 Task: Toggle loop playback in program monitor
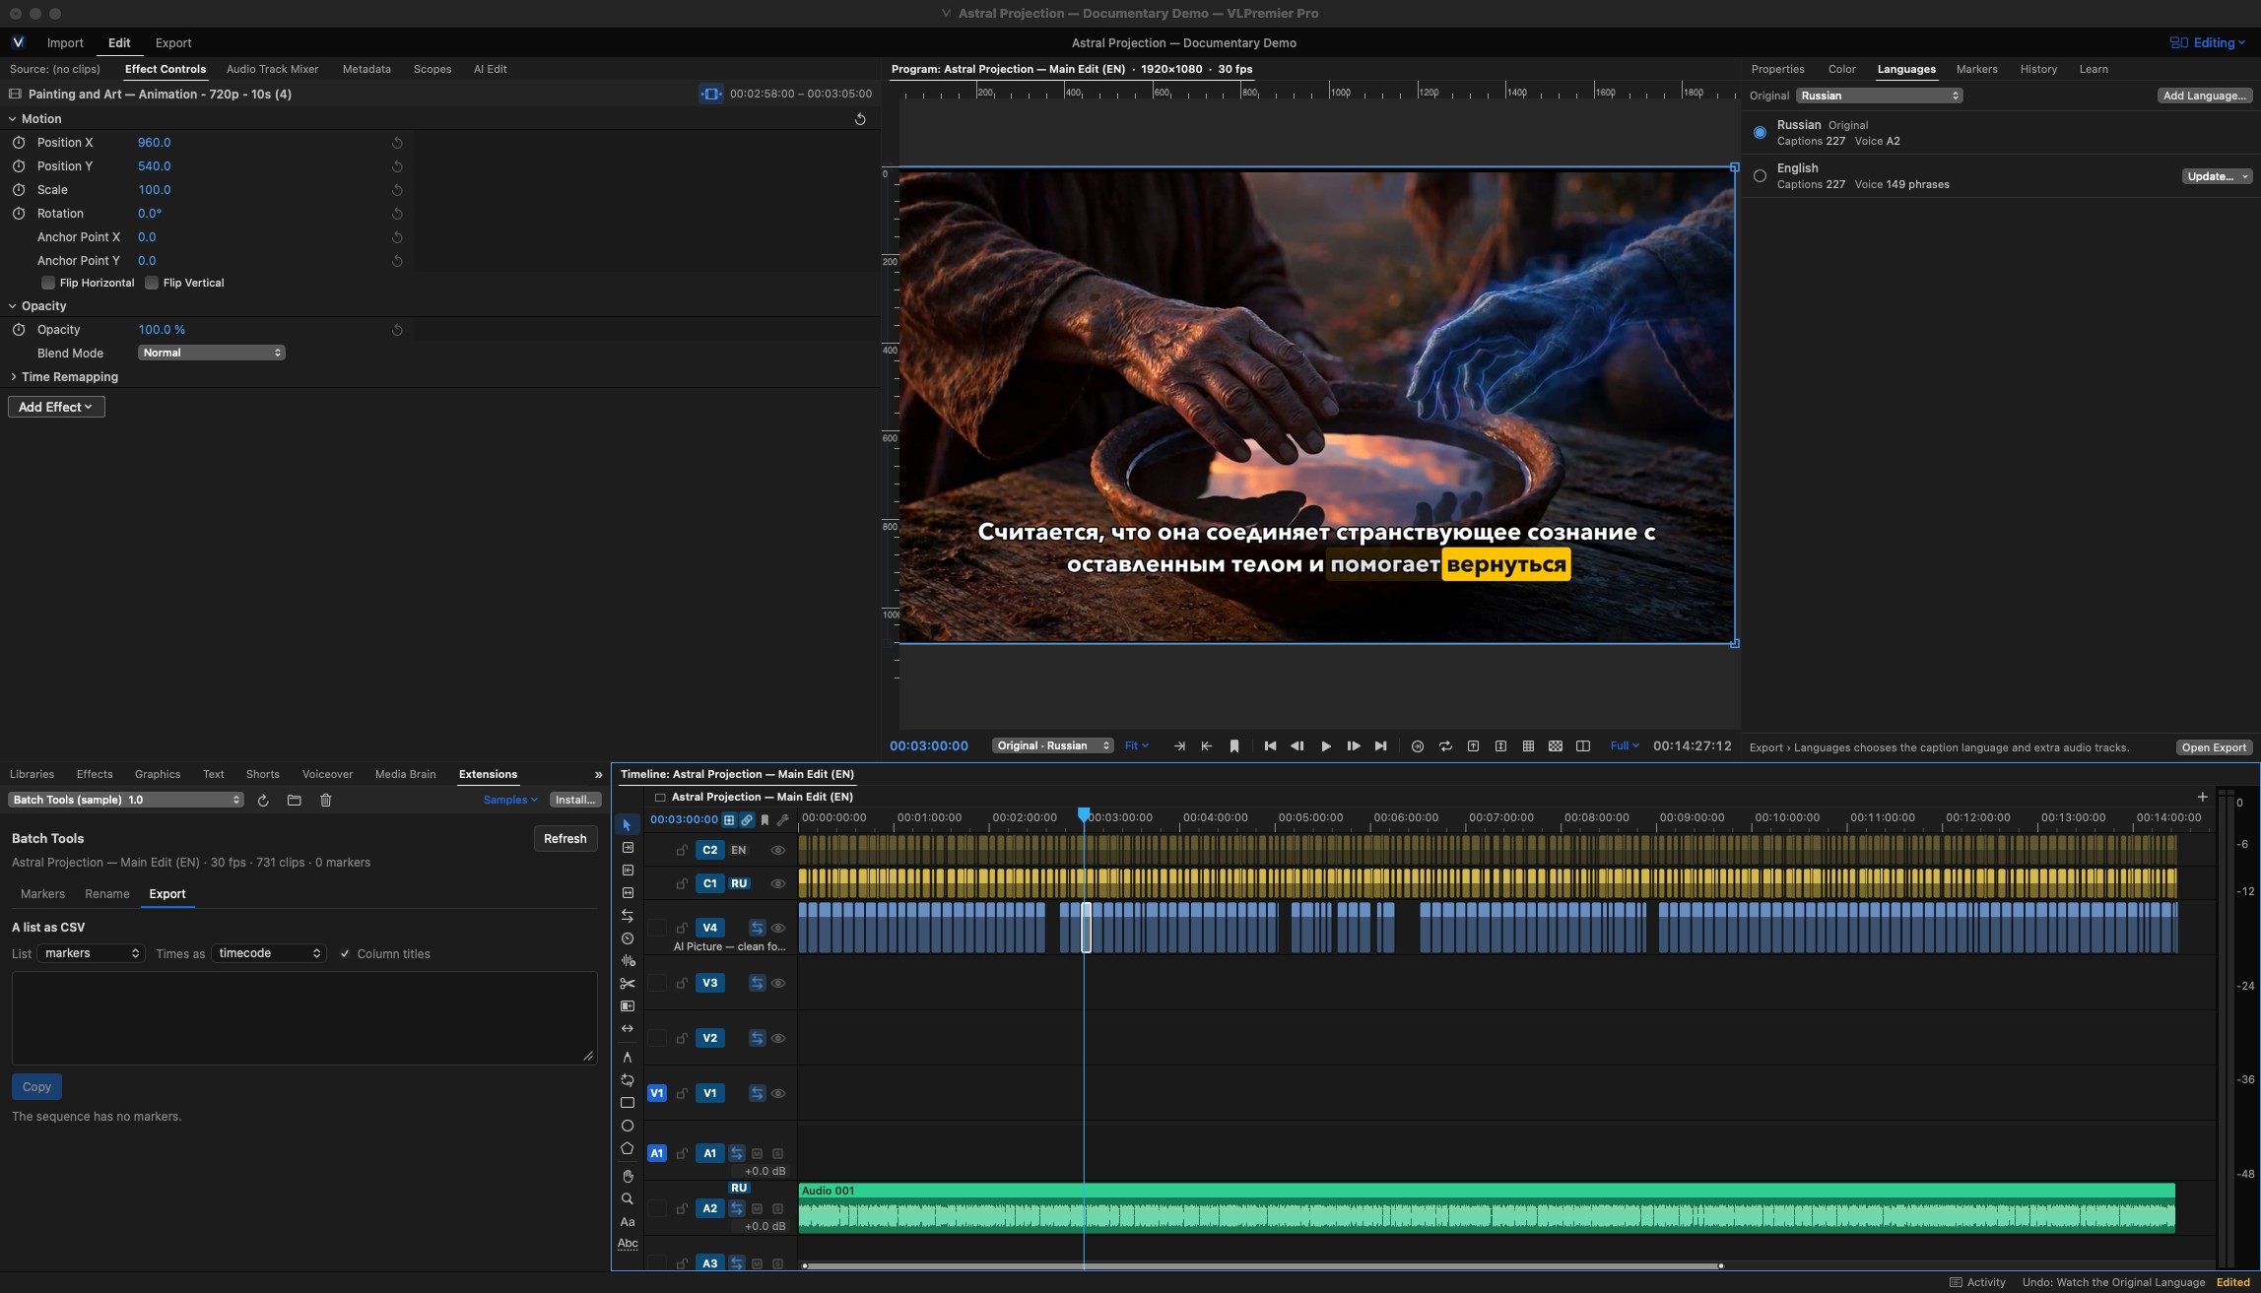tap(1445, 746)
